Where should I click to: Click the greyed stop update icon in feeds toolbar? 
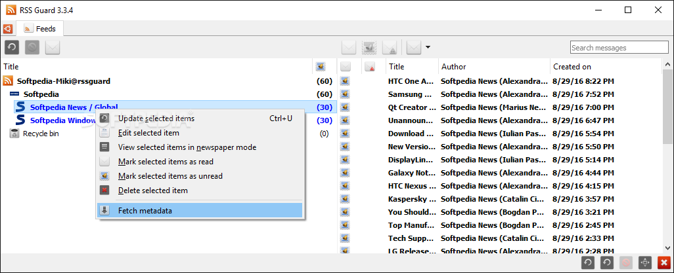[x=32, y=47]
